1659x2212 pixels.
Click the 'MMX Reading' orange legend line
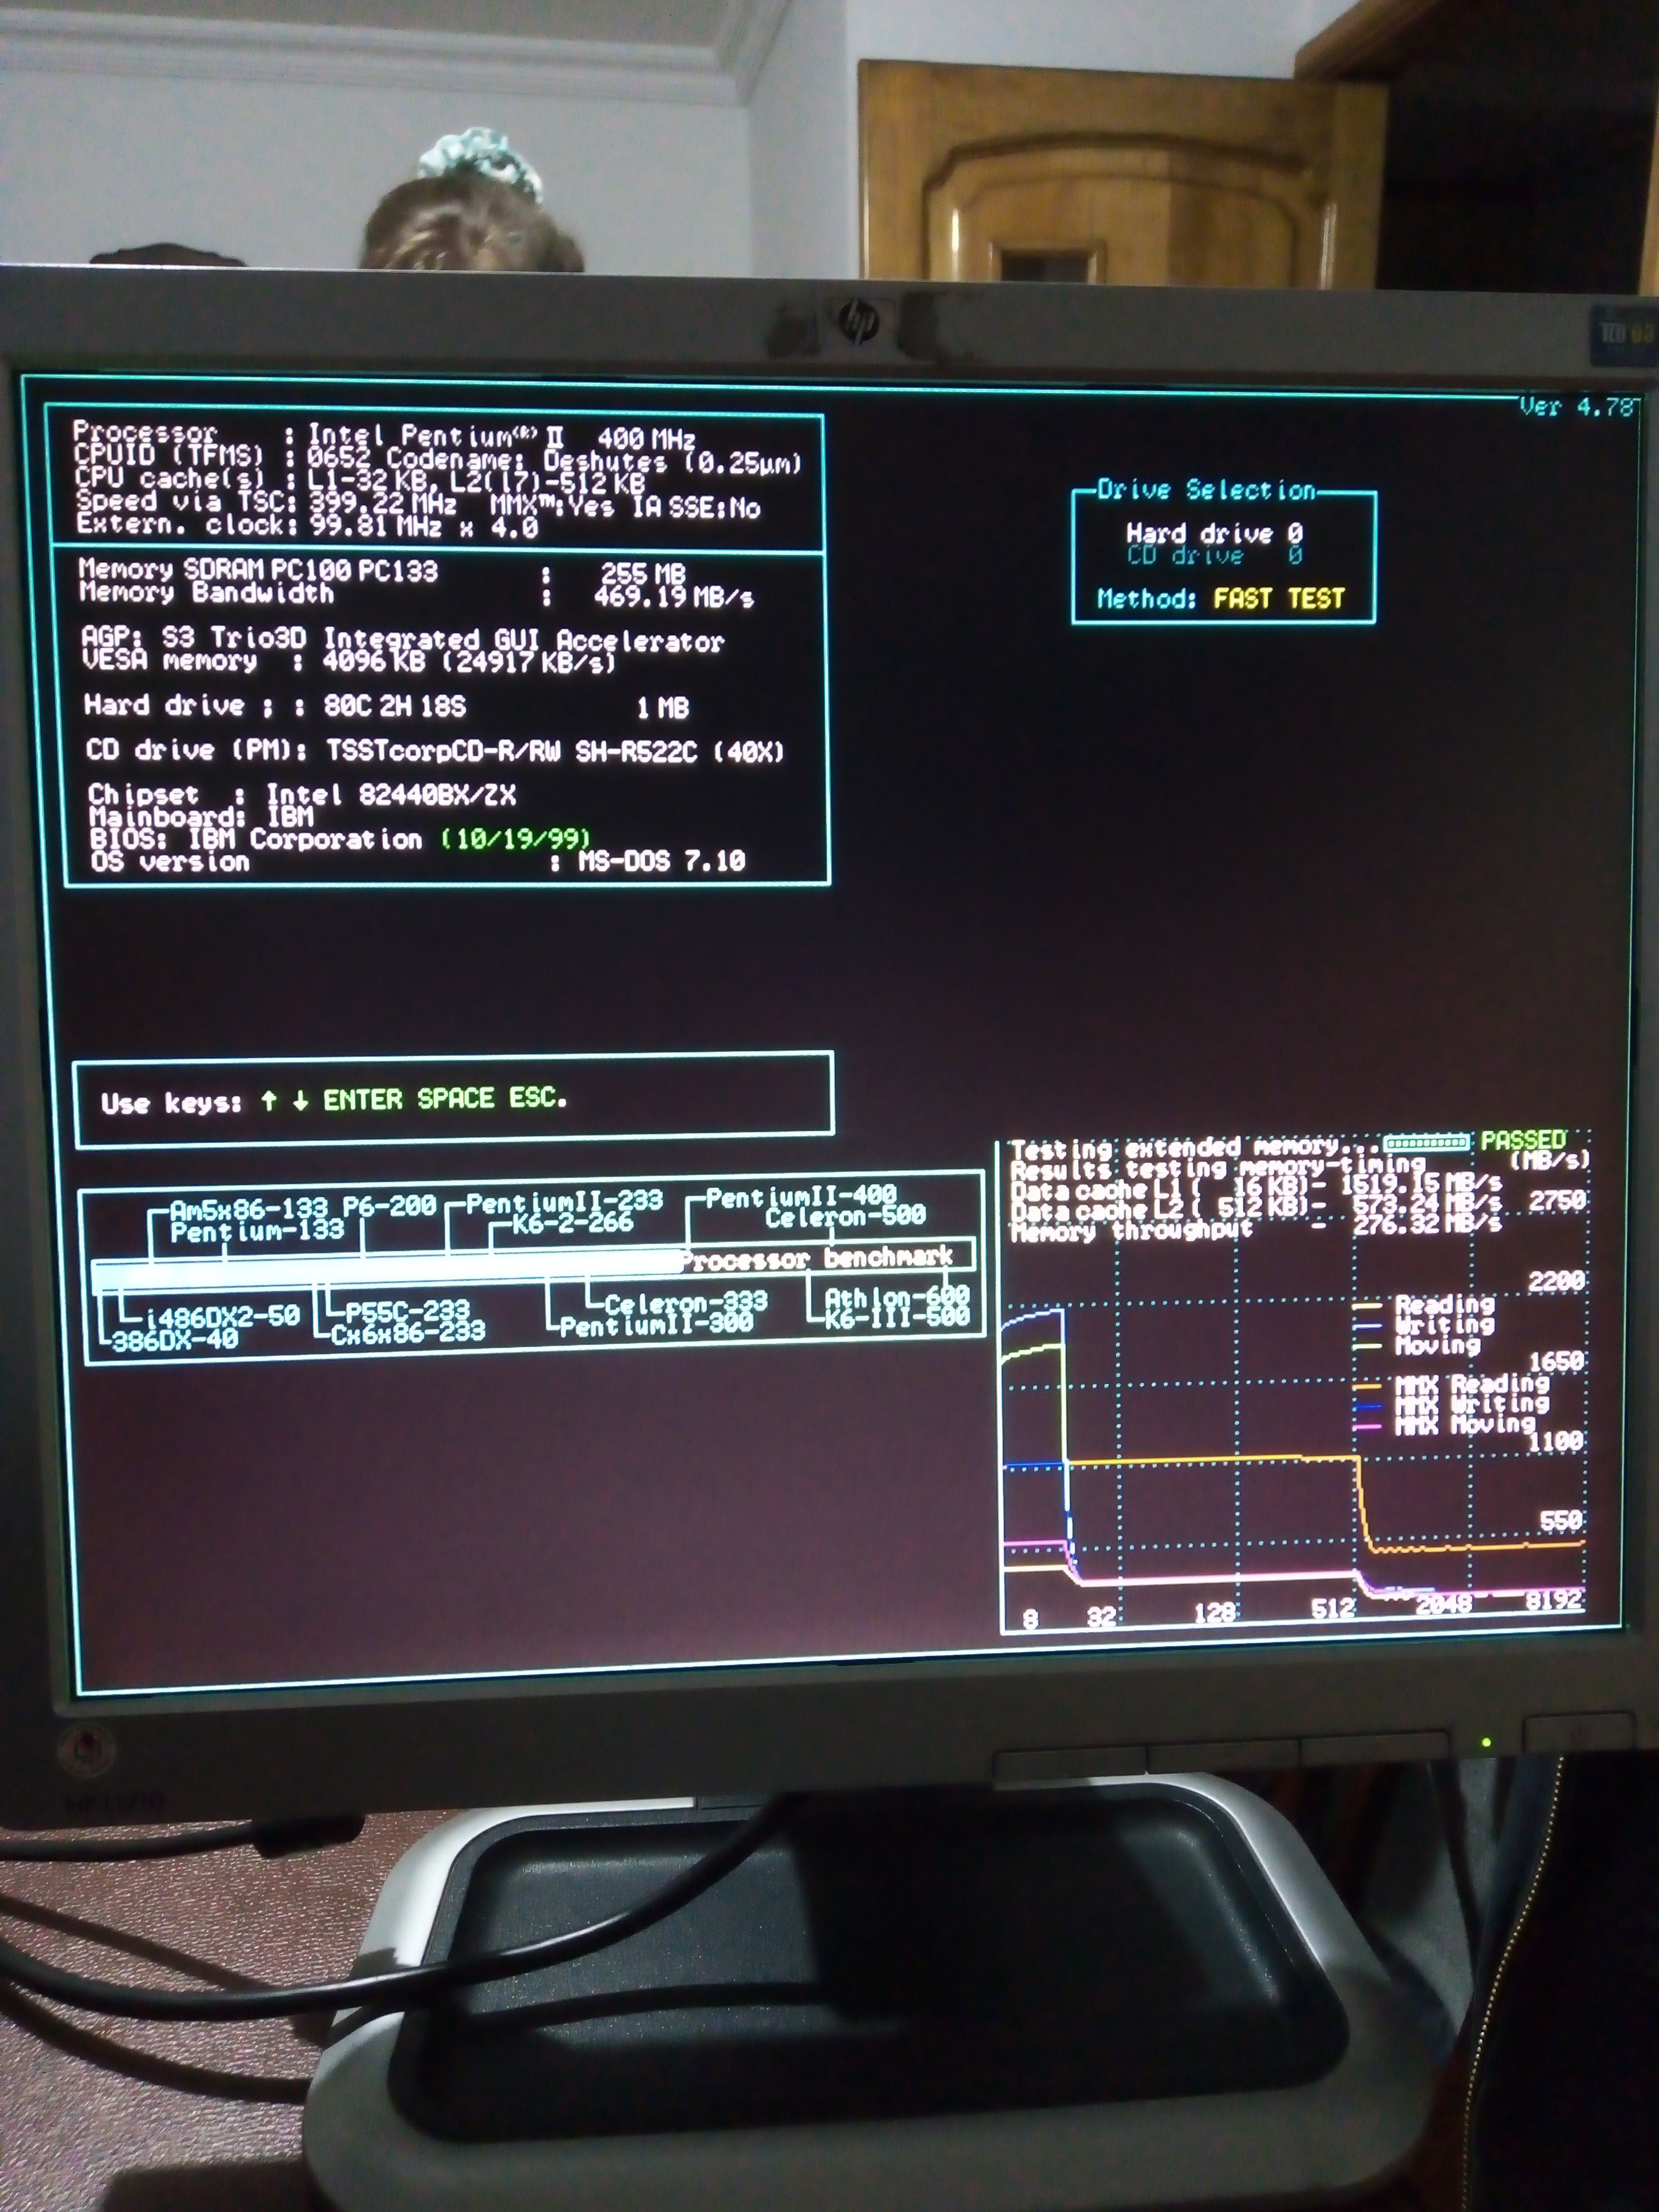click(x=1367, y=1387)
